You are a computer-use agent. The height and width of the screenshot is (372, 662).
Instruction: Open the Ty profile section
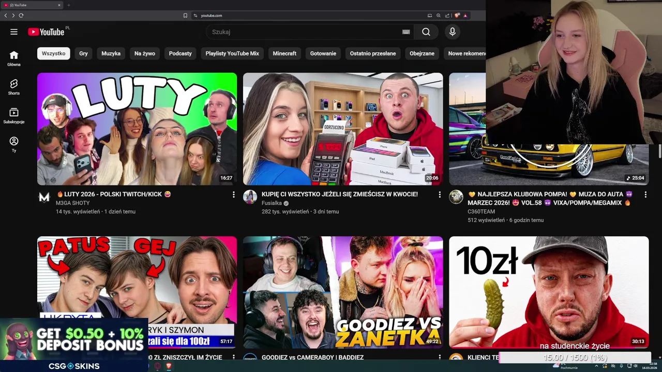14,144
